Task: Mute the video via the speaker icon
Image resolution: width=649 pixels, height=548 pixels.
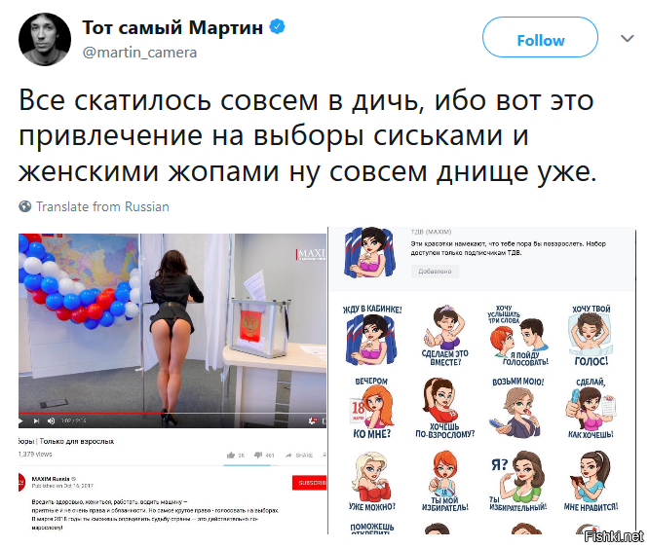Action: 52,420
